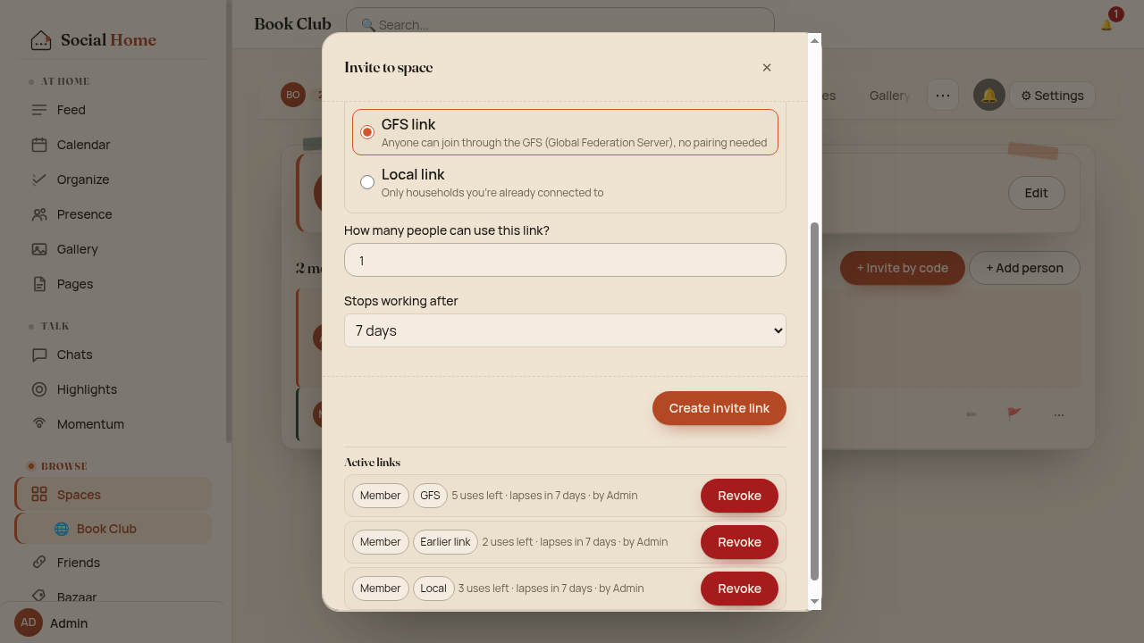Open Presence in the sidebar
This screenshot has height=643, width=1144.
(114, 214)
